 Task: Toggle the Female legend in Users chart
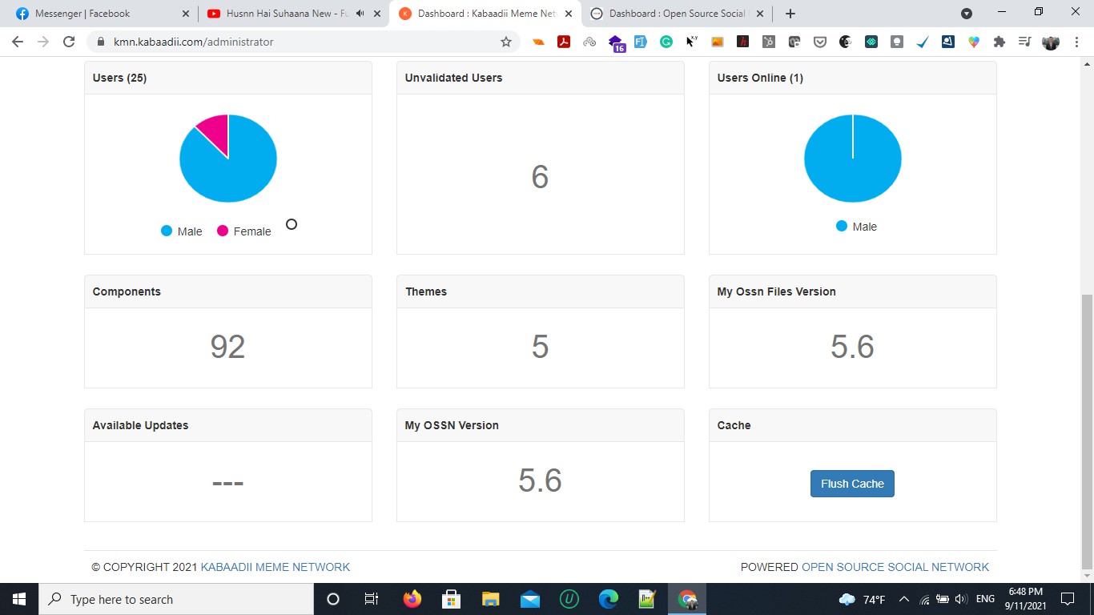[x=244, y=231]
